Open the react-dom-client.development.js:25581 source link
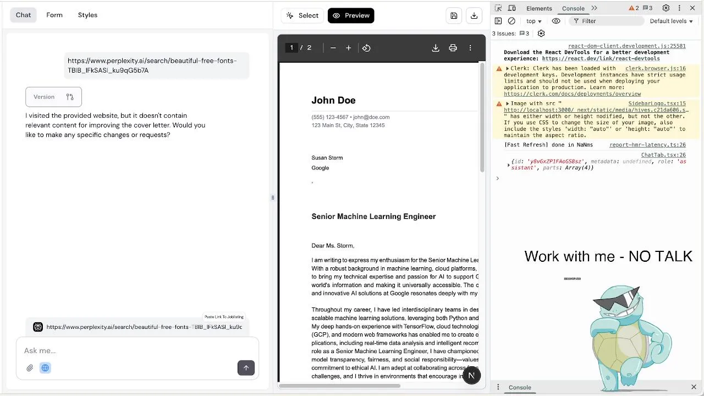This screenshot has width=704, height=396. 627,46
